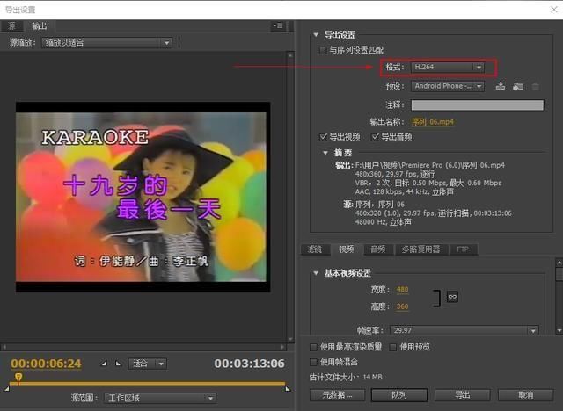Open the preview panel flyout menu icon
This screenshot has width=563, height=411.
278,25
